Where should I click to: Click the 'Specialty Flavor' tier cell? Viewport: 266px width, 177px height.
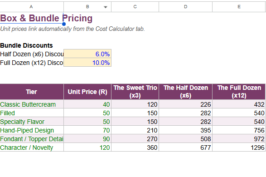[32, 122]
